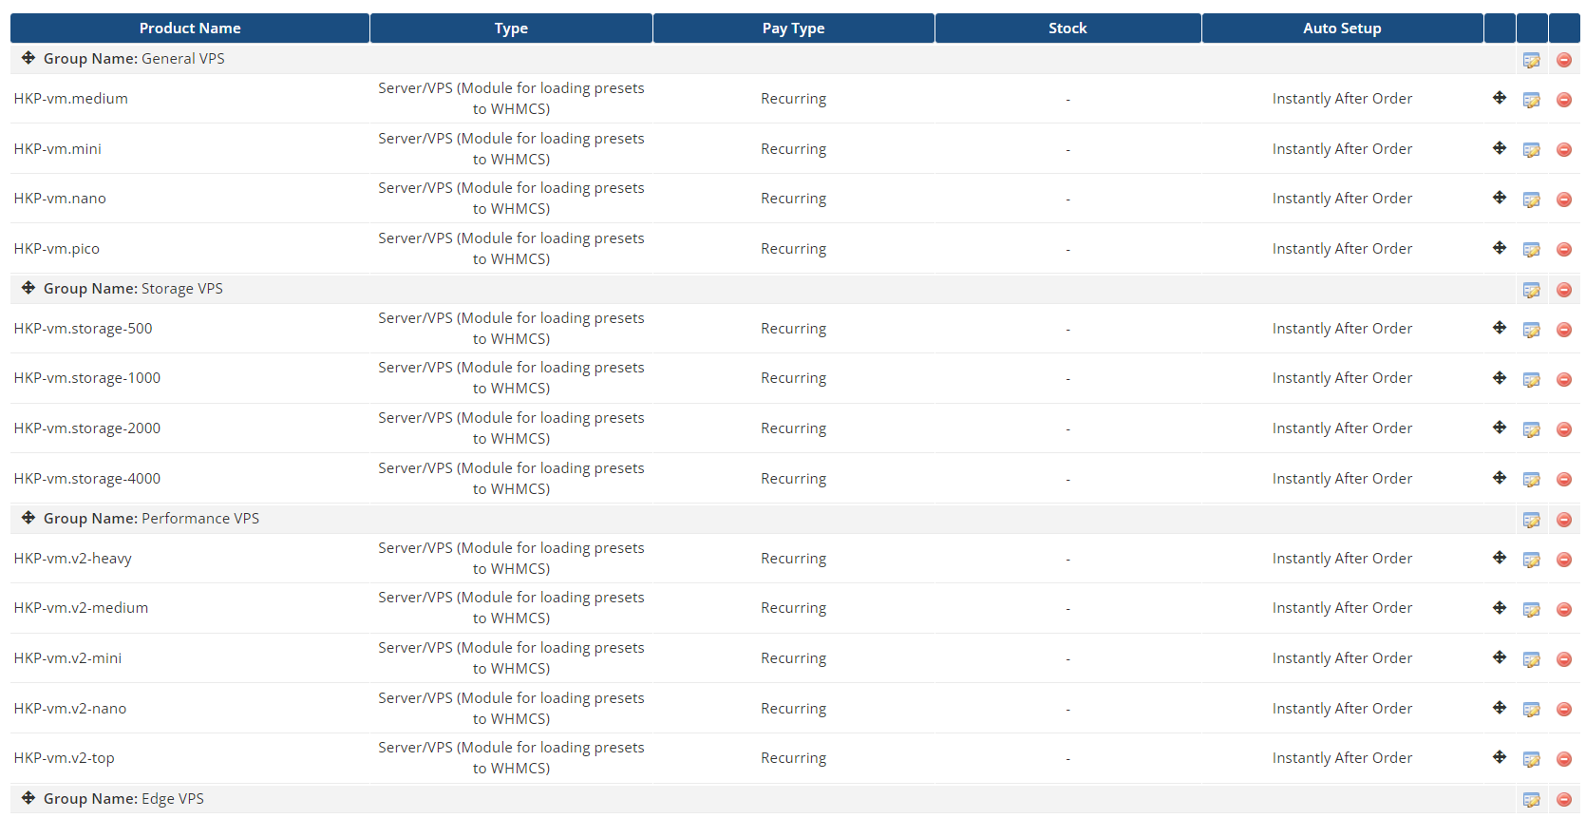Viewport: 1586px width, 818px height.
Task: Delete the HKP-vm.storage-4000 product
Action: [1563, 480]
